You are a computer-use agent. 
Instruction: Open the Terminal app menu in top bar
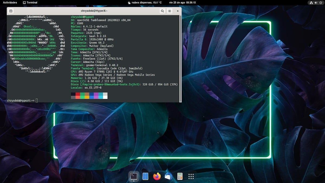tap(30, 2)
